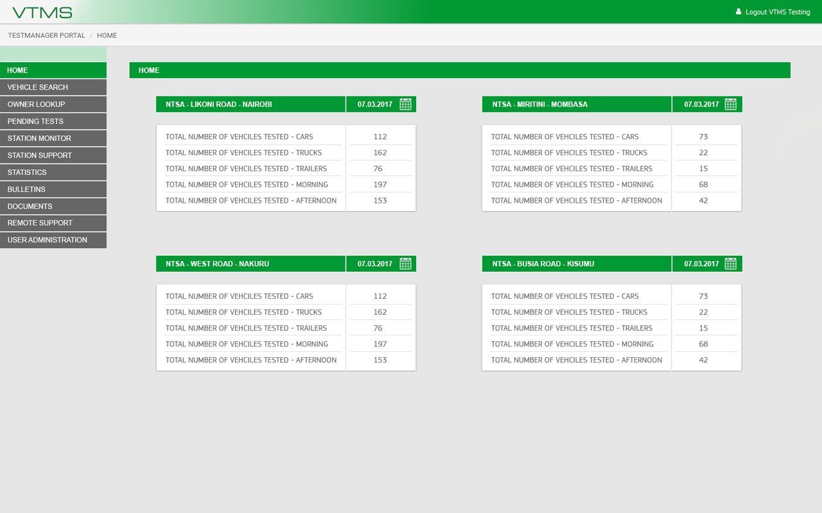Click value 162 in West Road Nakuru table
This screenshot has width=822, height=513.
[x=380, y=312]
